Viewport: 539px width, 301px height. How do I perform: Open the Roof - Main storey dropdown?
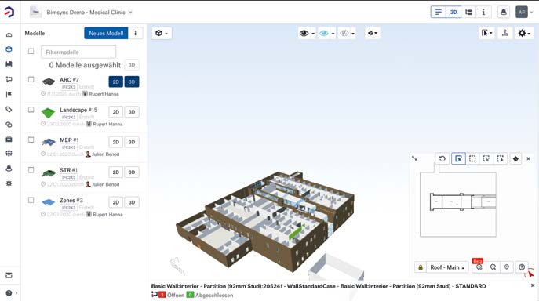coord(447,267)
